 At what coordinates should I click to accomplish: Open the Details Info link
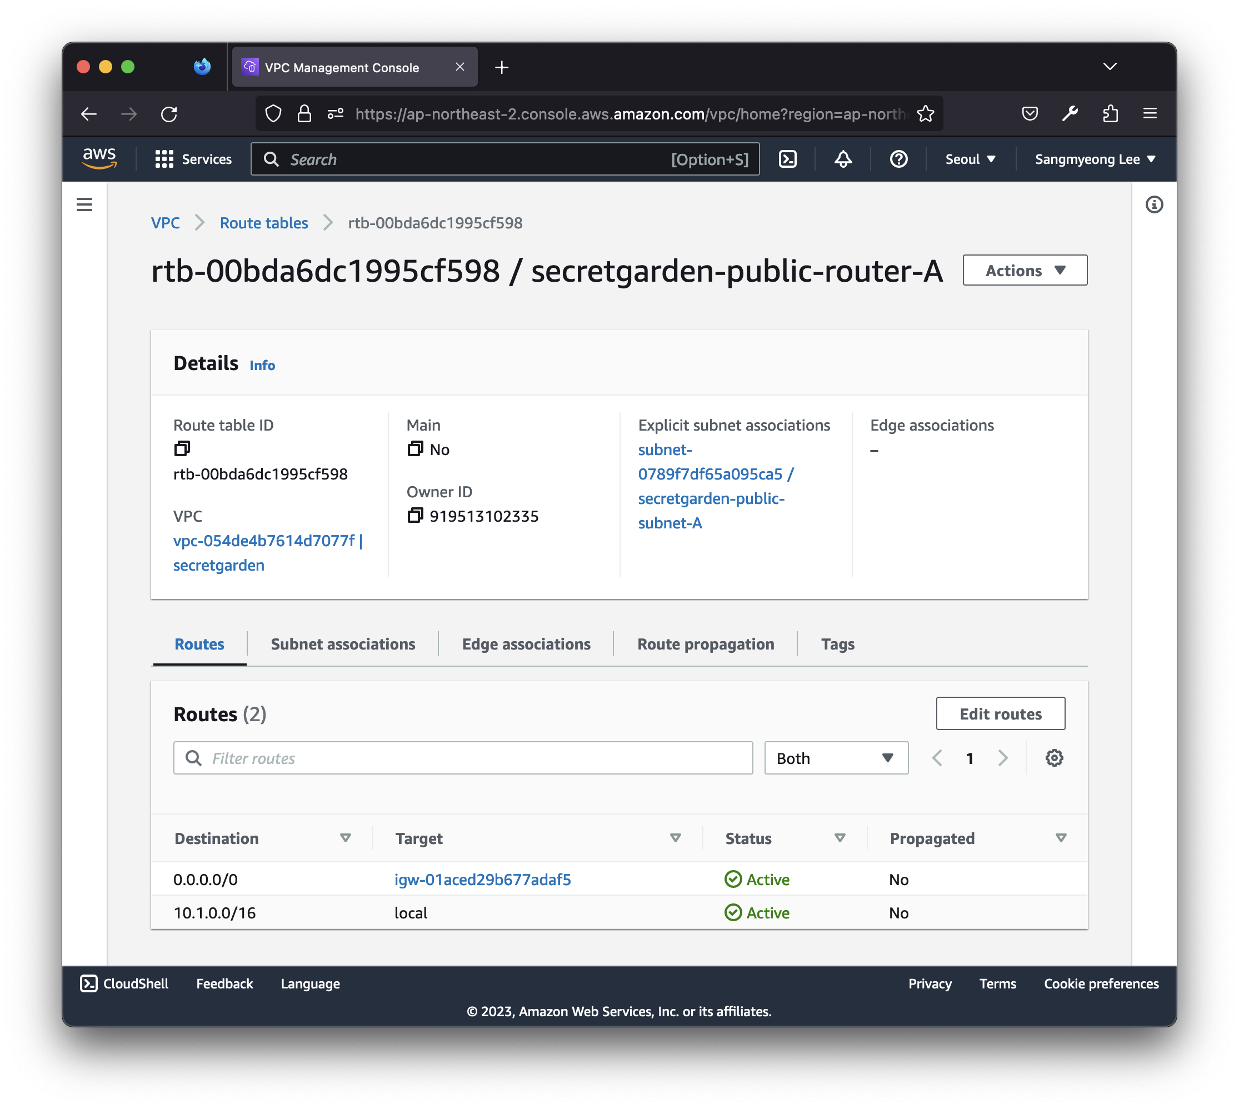tap(262, 365)
